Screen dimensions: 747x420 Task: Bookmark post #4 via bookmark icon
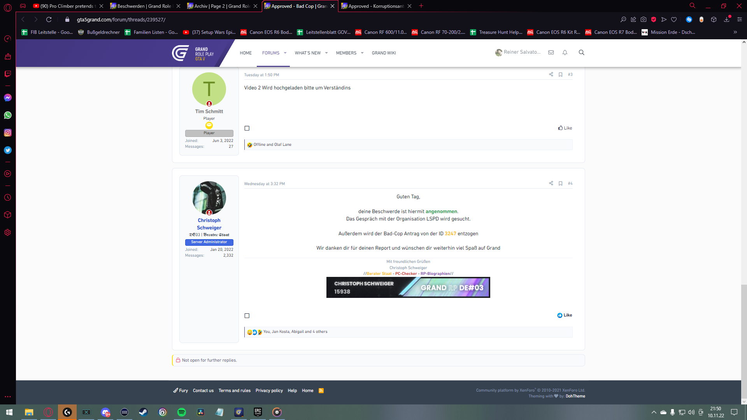(560, 183)
